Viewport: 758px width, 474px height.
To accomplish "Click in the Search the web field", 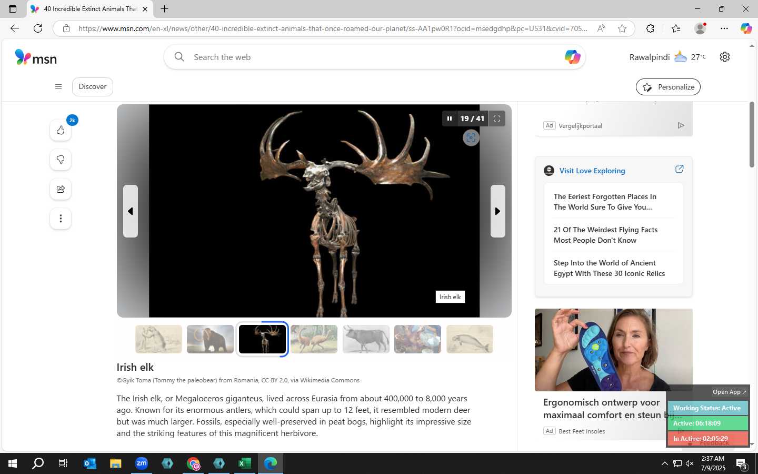I will 374,57.
